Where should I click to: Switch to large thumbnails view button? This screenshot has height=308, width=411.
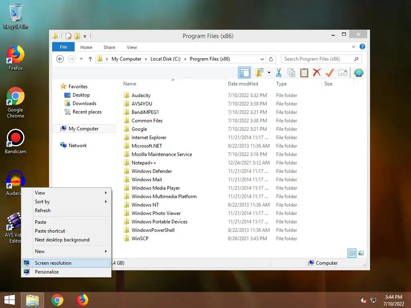click(361, 253)
